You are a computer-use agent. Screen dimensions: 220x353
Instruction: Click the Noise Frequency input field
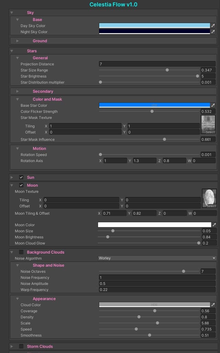(x=157, y=278)
